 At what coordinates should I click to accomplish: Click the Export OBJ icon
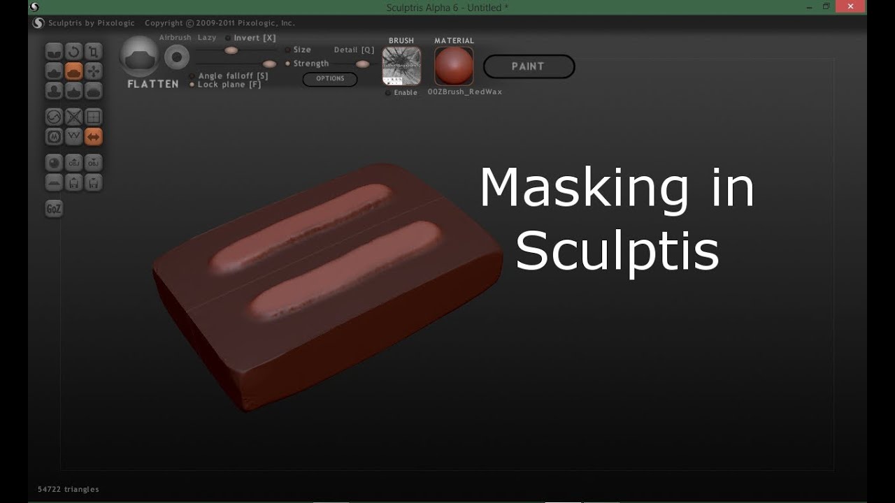(x=93, y=163)
